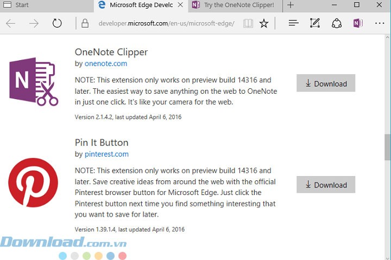Click the address bar URL field
Viewport: 391px width, 260px height.
(163, 23)
